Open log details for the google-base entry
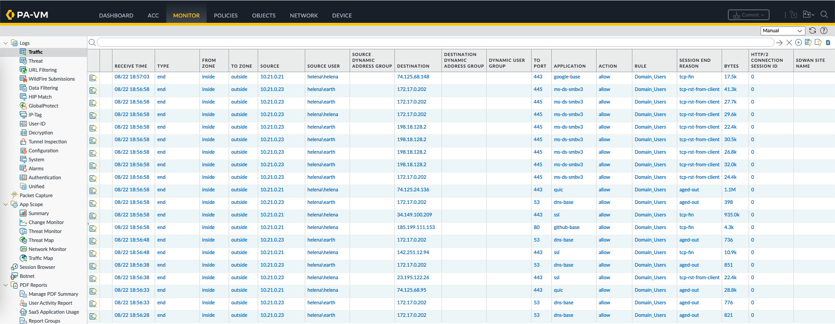Screen dimensions: 835x324 pyautogui.click(x=93, y=78)
